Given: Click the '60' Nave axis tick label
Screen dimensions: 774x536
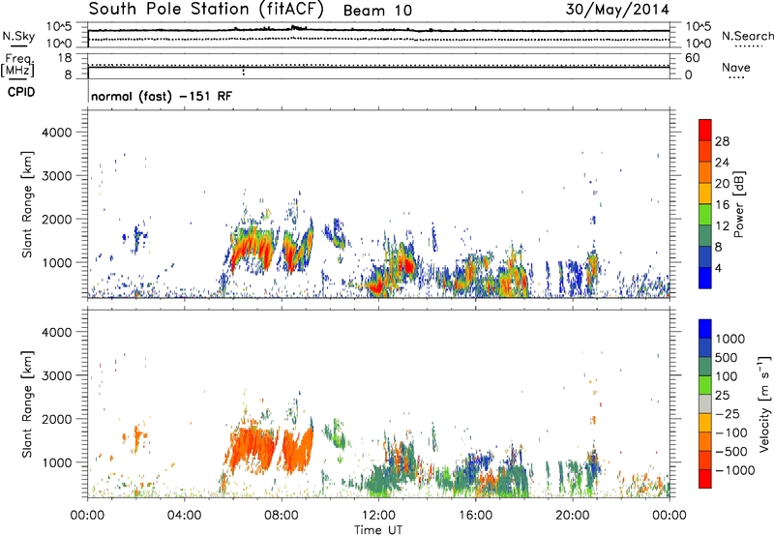Looking at the screenshot, I should [692, 58].
